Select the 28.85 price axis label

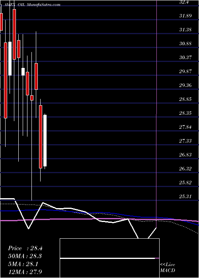185,99
